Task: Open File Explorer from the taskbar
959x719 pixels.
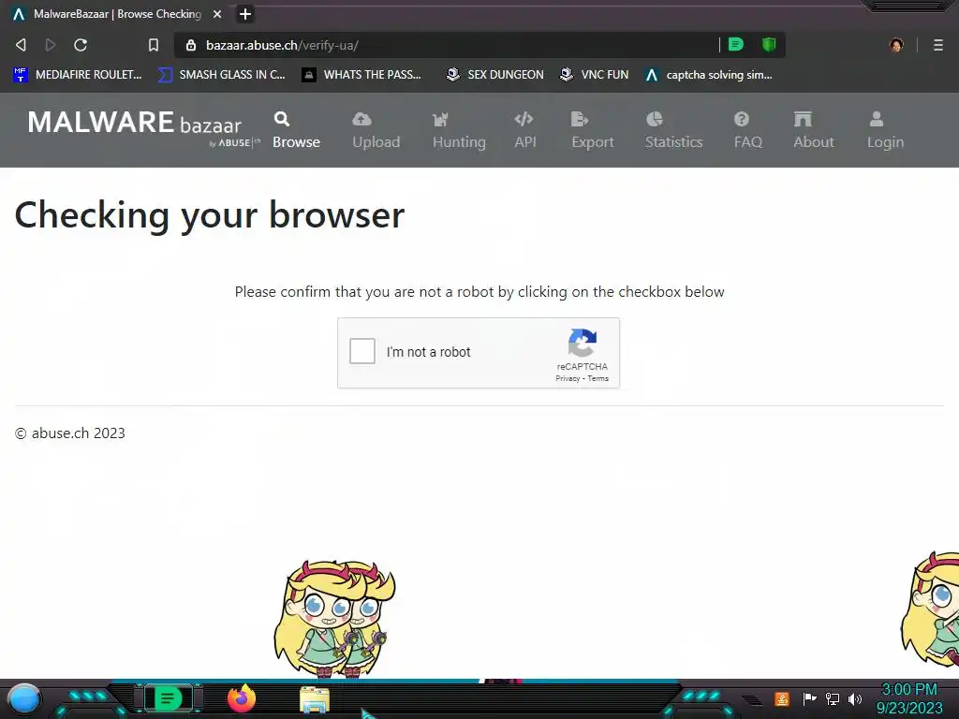Action: click(315, 699)
